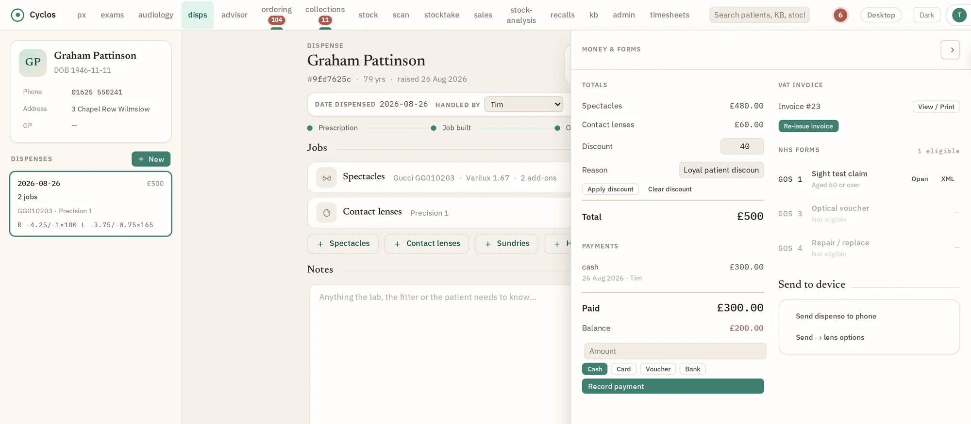Click the Prescription progress step
The height and width of the screenshot is (424, 971).
click(x=333, y=128)
